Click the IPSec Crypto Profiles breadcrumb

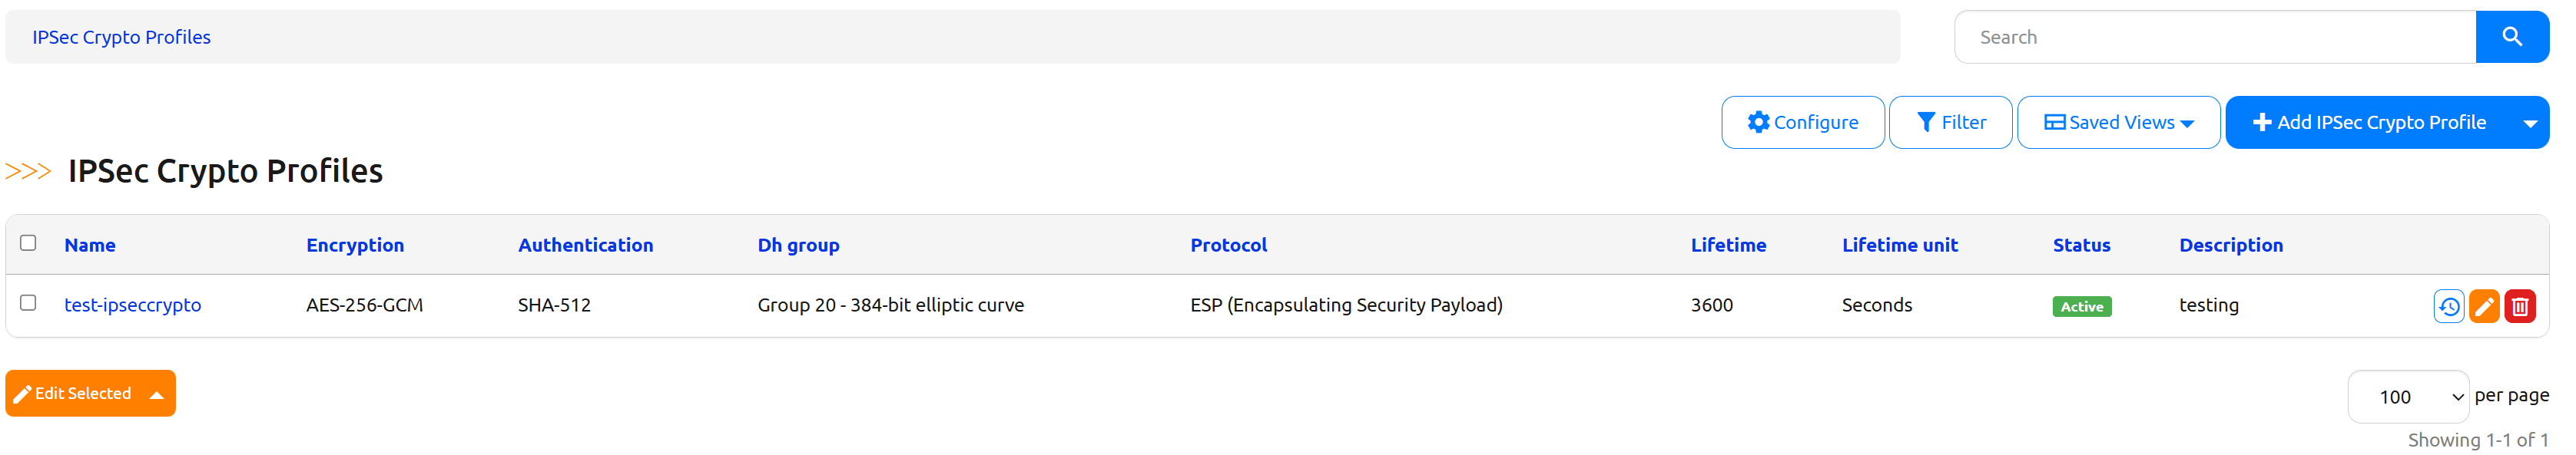(x=121, y=37)
